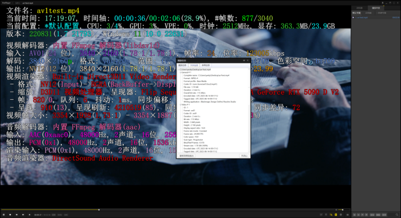Mute audio with the speaker icon
This screenshot has height=218, width=401.
coord(336,210)
